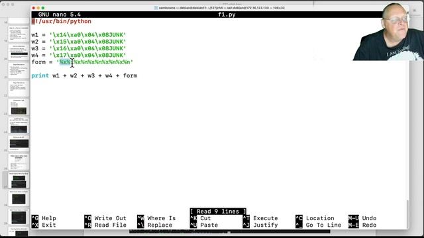This screenshot has width=424, height=238.
Task: Open slide 26 thumbnail in the slide panel
Action: pos(19,161)
